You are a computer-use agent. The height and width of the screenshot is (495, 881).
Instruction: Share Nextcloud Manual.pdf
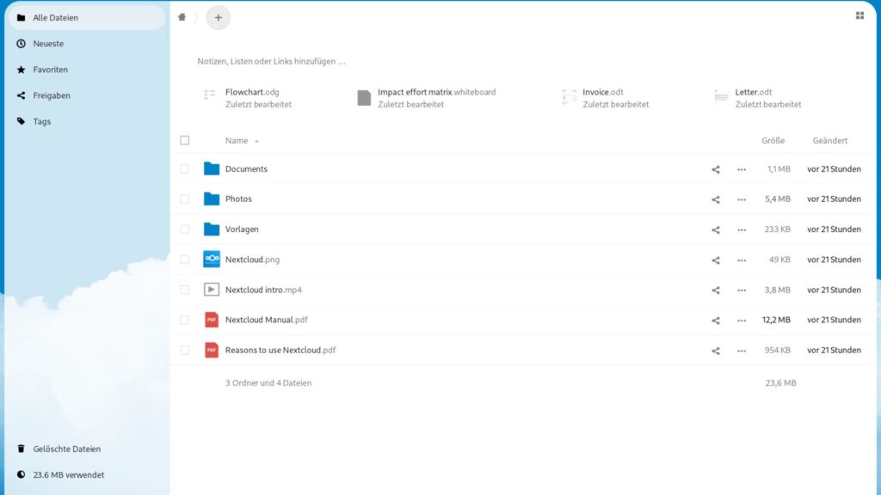point(715,321)
